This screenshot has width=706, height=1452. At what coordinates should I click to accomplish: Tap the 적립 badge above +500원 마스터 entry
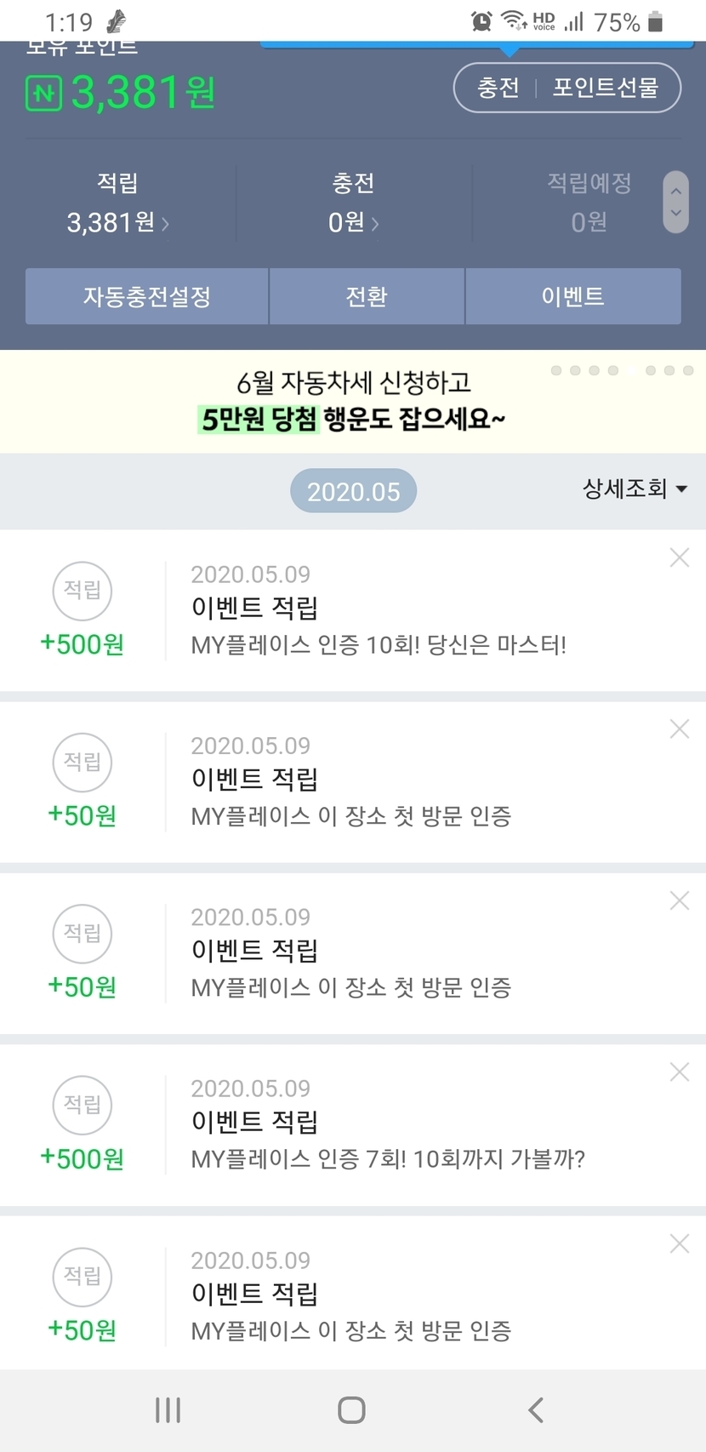click(83, 590)
